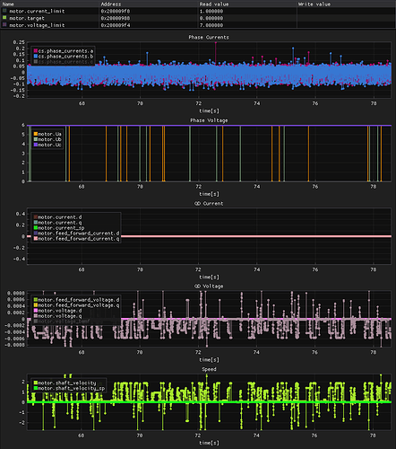The width and height of the screenshot is (396, 449).
Task: Toggle cs.phase_currents.b series in legend
Action: pyautogui.click(x=64, y=57)
